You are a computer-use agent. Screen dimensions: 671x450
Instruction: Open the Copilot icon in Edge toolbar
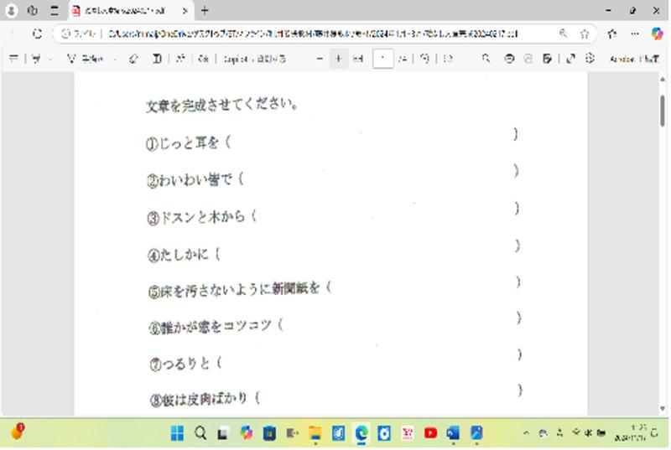click(657, 34)
